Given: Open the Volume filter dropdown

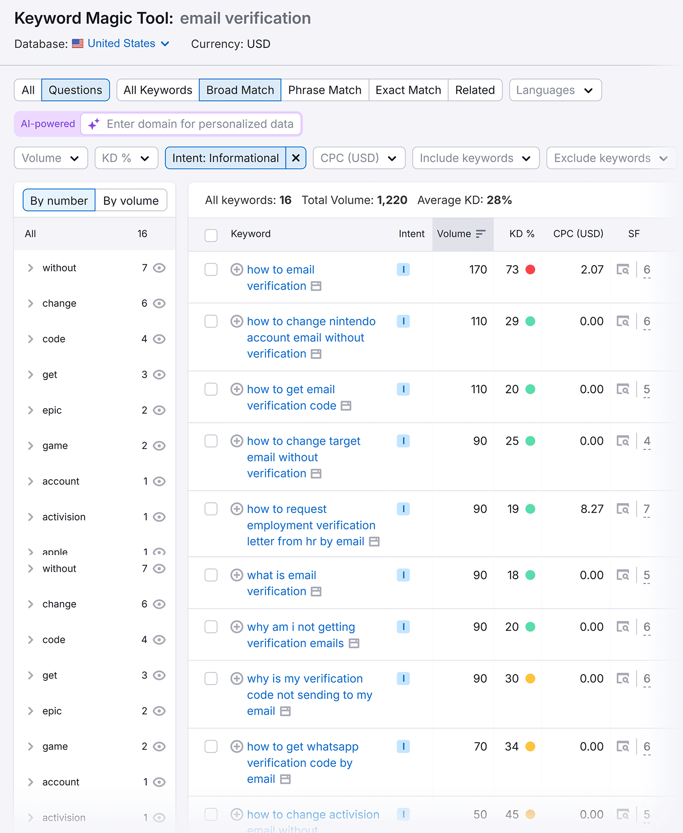Looking at the screenshot, I should (x=51, y=158).
